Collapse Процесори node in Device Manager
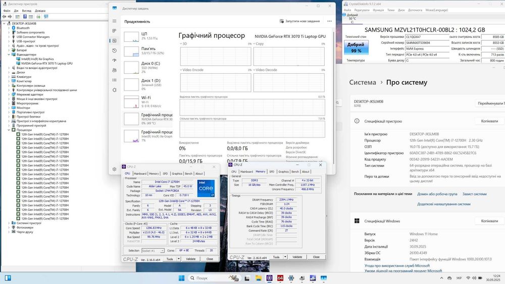 pos(9,130)
